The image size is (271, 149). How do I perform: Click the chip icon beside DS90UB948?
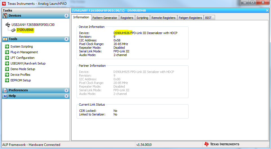click(x=13, y=30)
